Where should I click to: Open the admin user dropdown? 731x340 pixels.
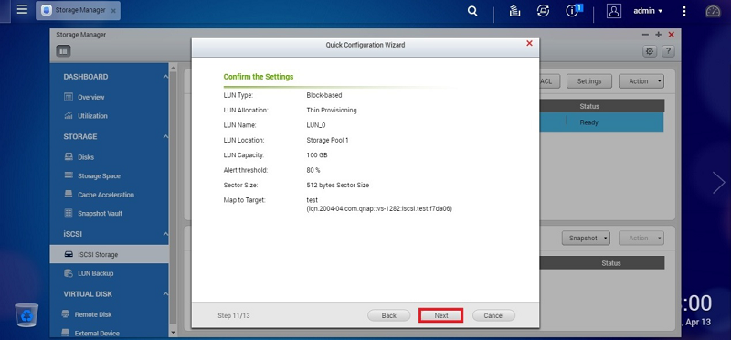(648, 11)
